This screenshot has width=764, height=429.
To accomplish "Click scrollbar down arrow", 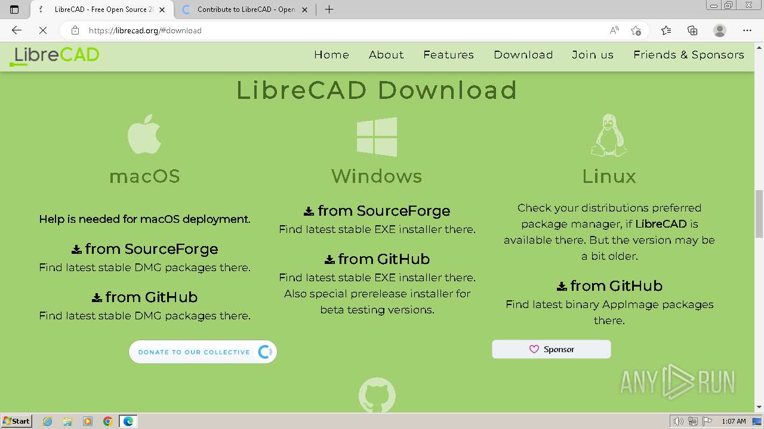I will 759,408.
